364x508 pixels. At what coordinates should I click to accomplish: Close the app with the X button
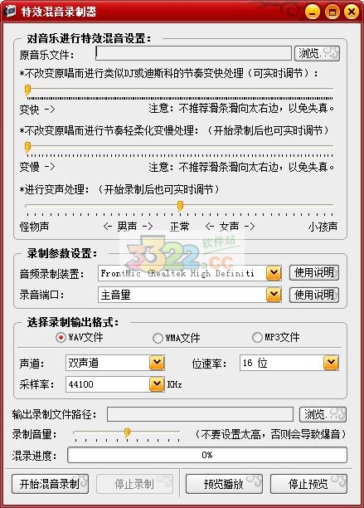point(352,12)
